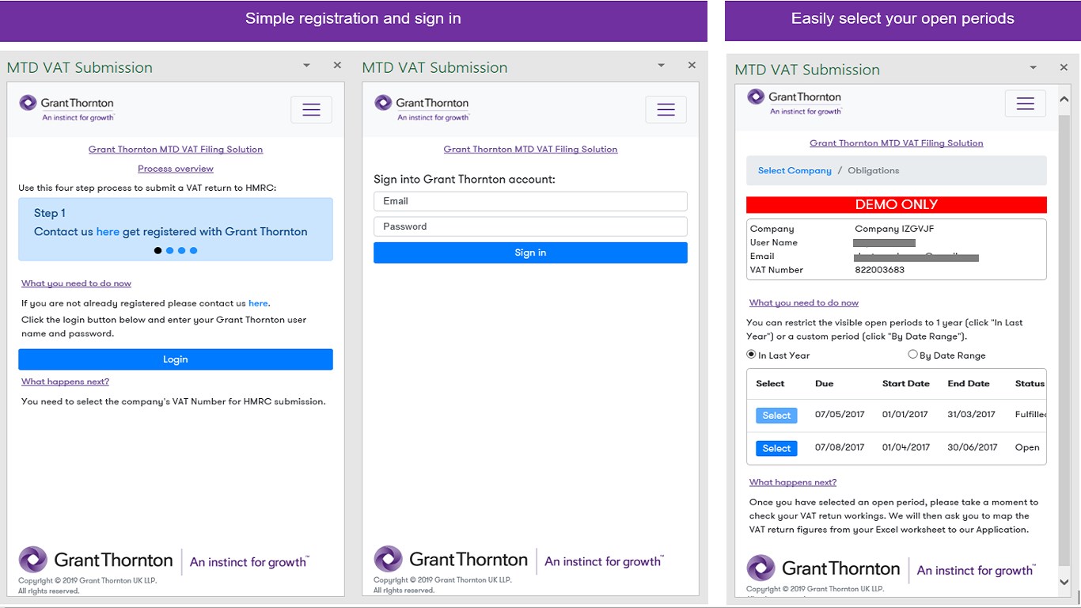The image size is (1081, 608).
Task: Close the middle MTD VAT Submission pane
Action: (x=692, y=66)
